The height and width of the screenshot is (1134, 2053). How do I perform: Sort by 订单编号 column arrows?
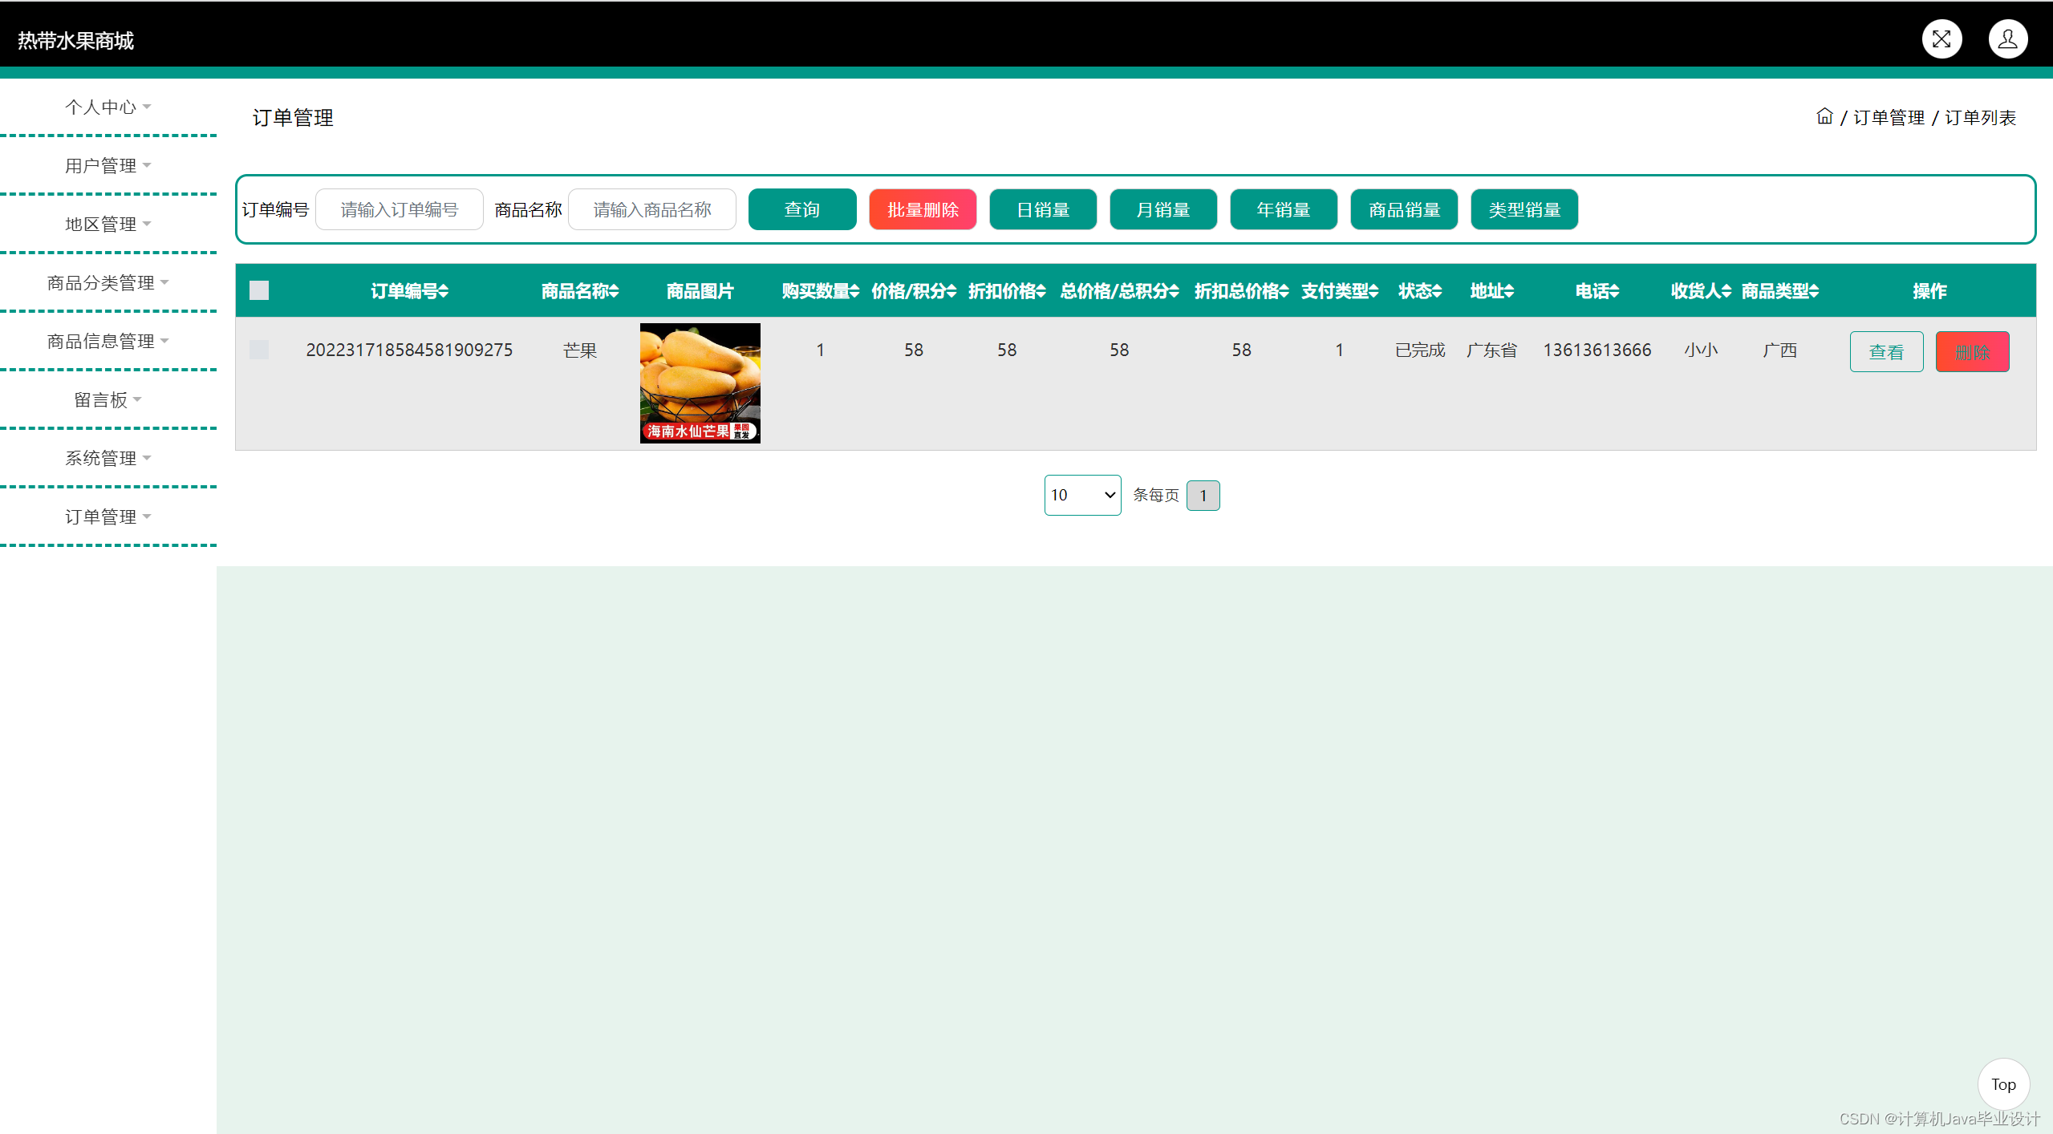(x=444, y=291)
